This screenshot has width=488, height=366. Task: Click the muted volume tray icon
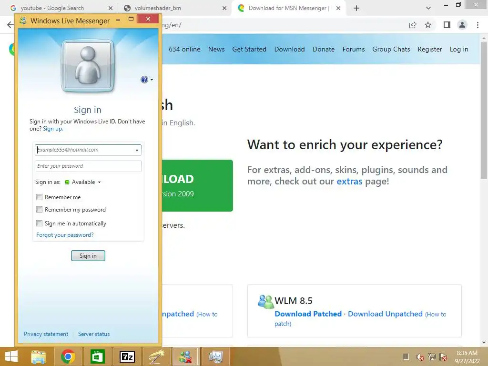point(420,356)
